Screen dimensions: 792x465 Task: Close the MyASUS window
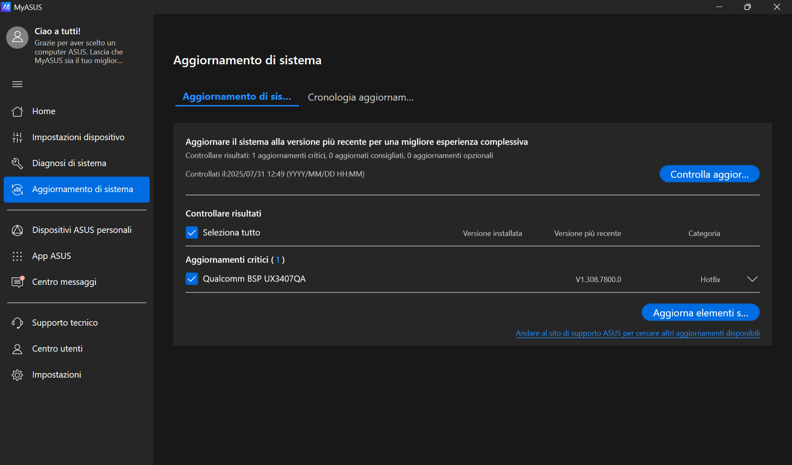[x=777, y=7]
